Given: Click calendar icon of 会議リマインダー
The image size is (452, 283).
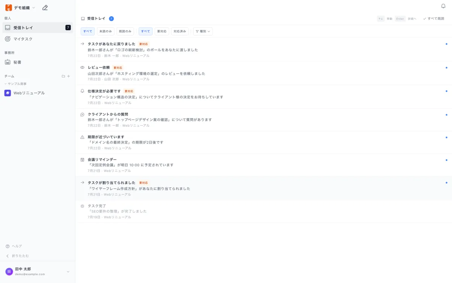Looking at the screenshot, I should pos(82,160).
